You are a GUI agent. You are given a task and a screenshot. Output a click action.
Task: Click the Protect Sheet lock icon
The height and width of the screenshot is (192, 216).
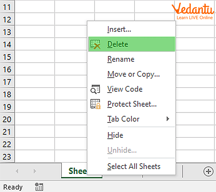95,104
